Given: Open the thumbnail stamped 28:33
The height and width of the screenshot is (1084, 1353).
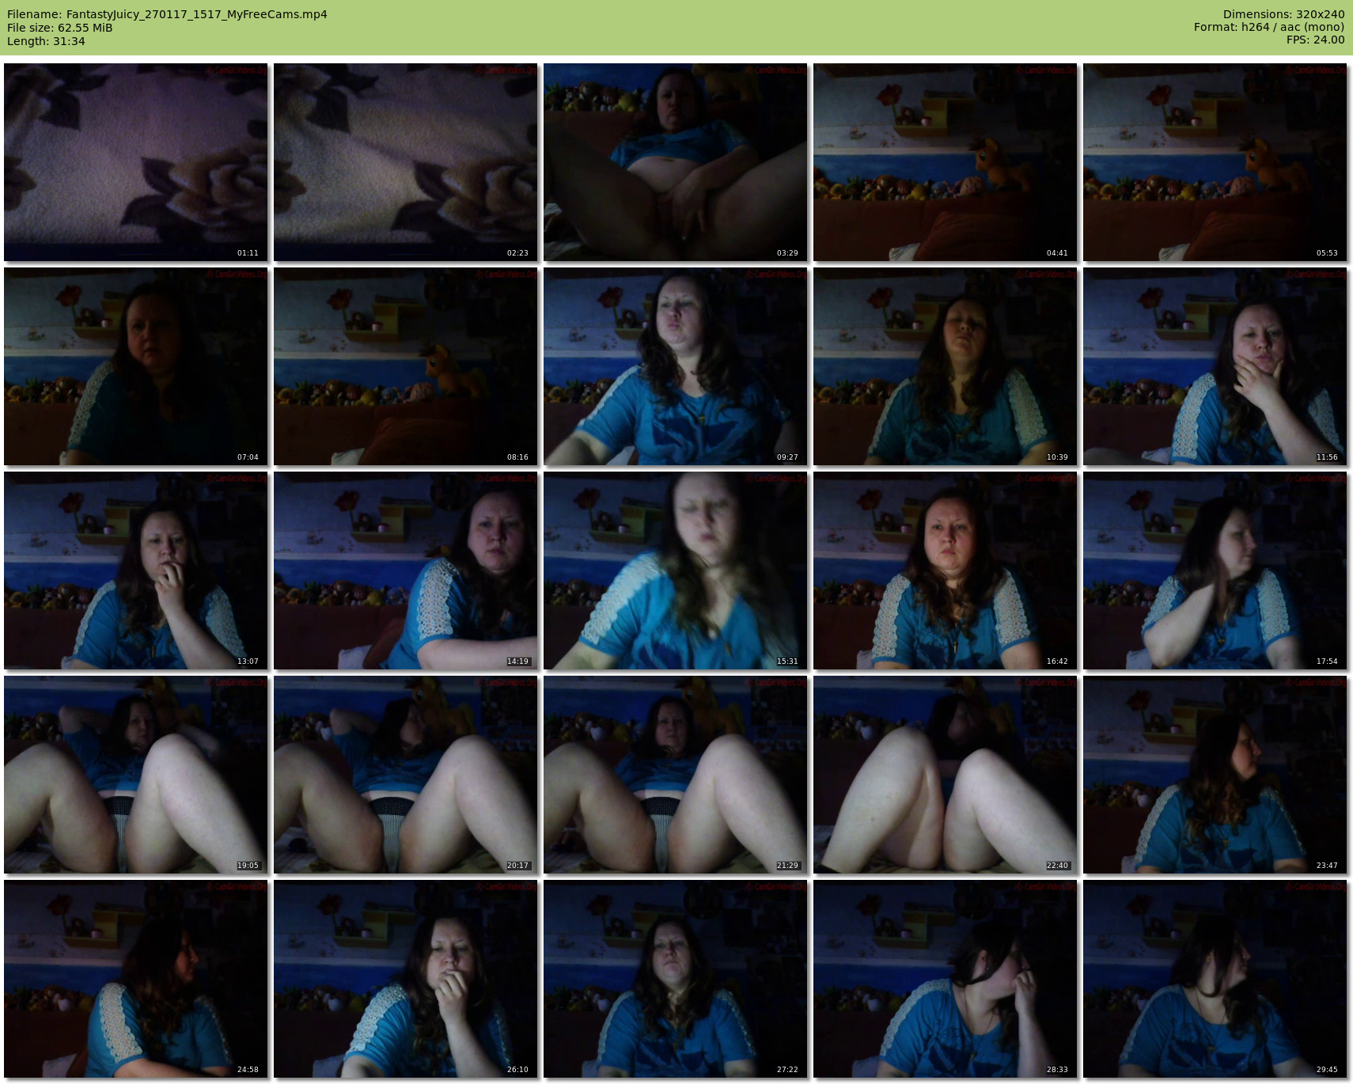Looking at the screenshot, I should [x=946, y=979].
